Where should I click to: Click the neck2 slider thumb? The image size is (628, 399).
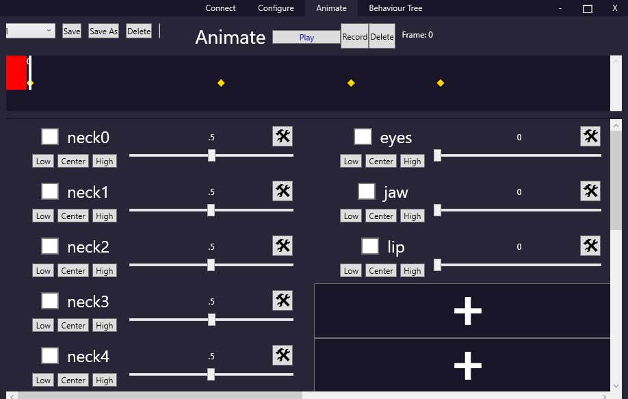(x=211, y=265)
